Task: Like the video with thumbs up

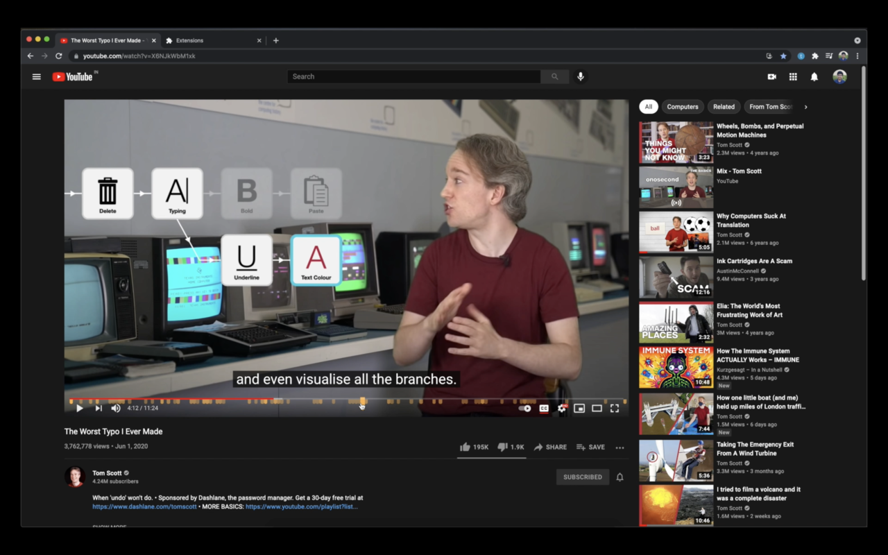Action: (465, 447)
